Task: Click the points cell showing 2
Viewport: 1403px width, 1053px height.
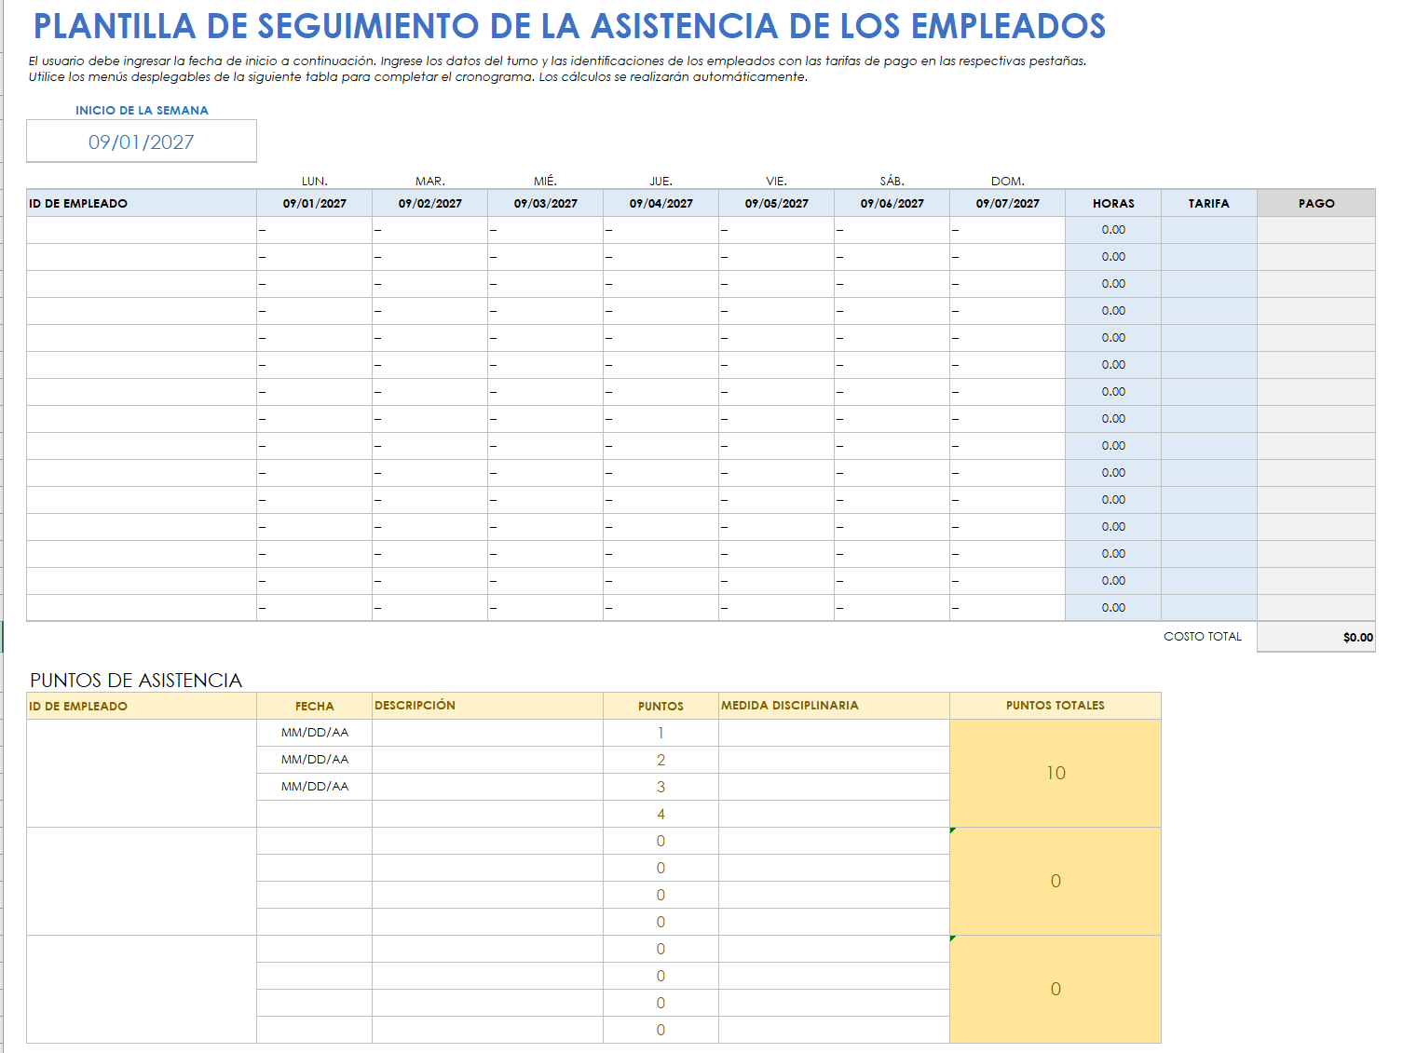Action: 661,760
